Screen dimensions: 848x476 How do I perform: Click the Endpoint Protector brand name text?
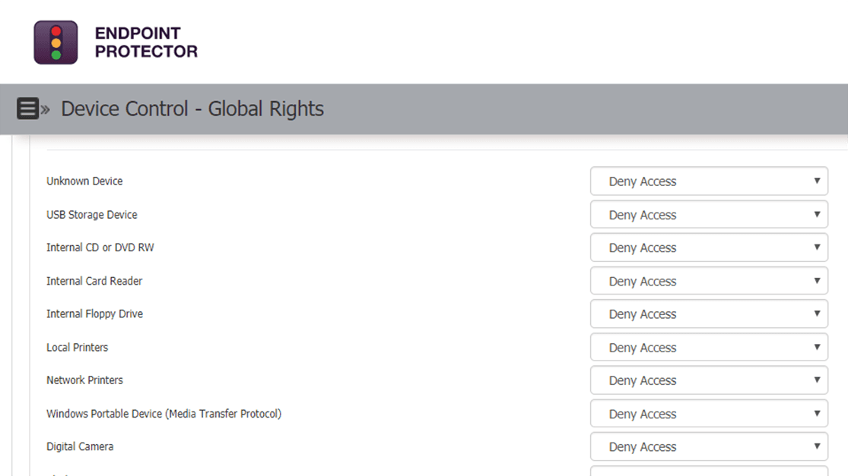146,43
